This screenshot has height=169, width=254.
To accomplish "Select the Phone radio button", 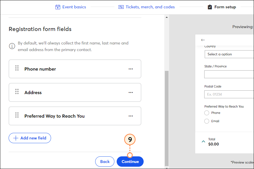I will (x=207, y=113).
